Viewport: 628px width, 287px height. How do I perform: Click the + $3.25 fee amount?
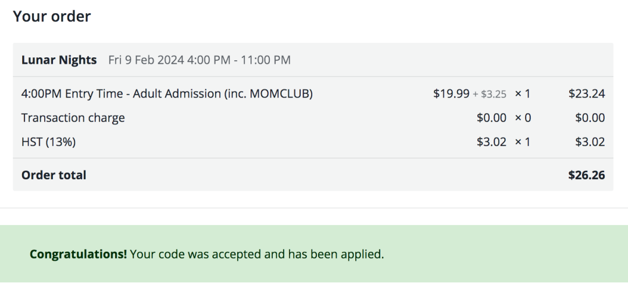point(490,94)
